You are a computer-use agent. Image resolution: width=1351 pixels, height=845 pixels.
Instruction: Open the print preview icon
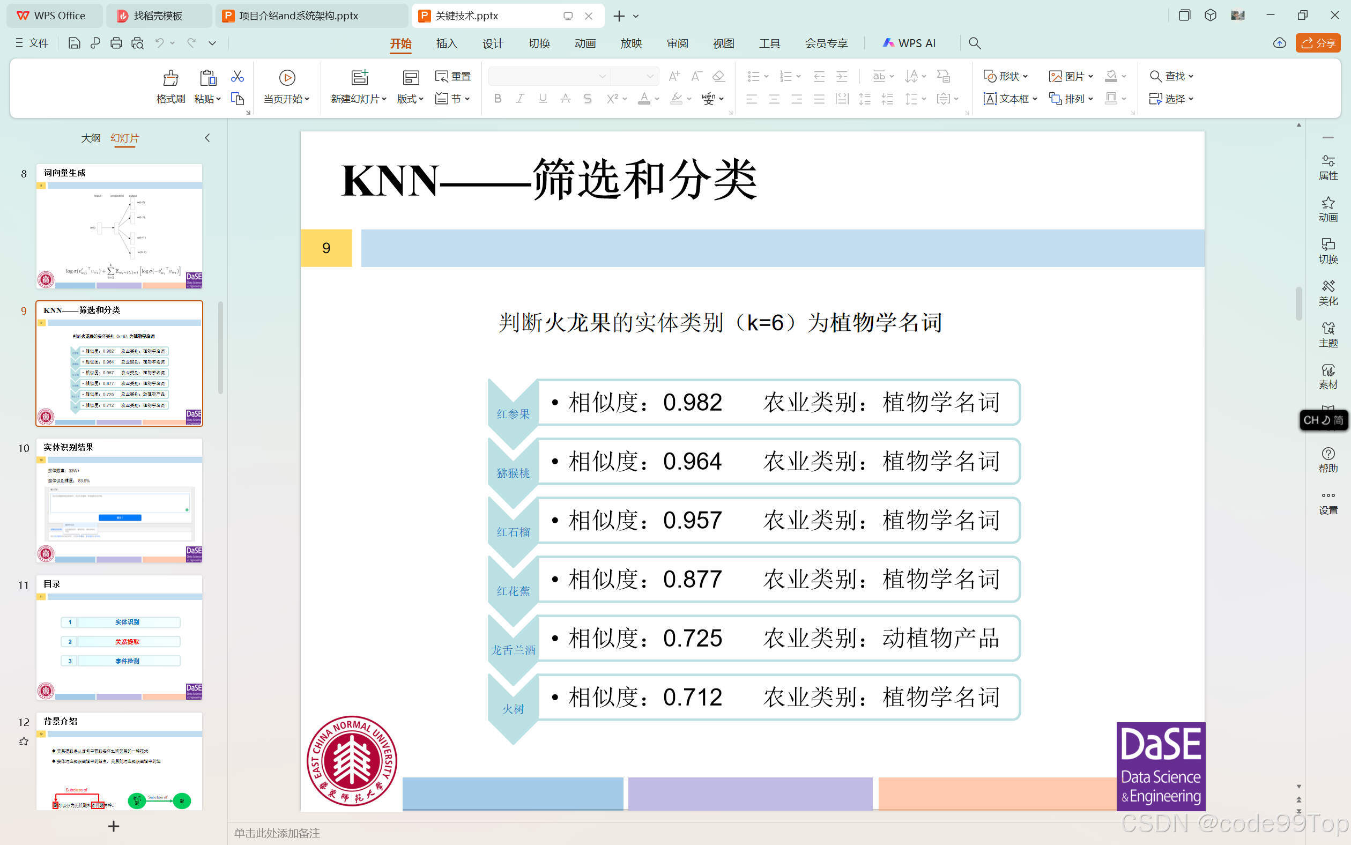pos(137,43)
